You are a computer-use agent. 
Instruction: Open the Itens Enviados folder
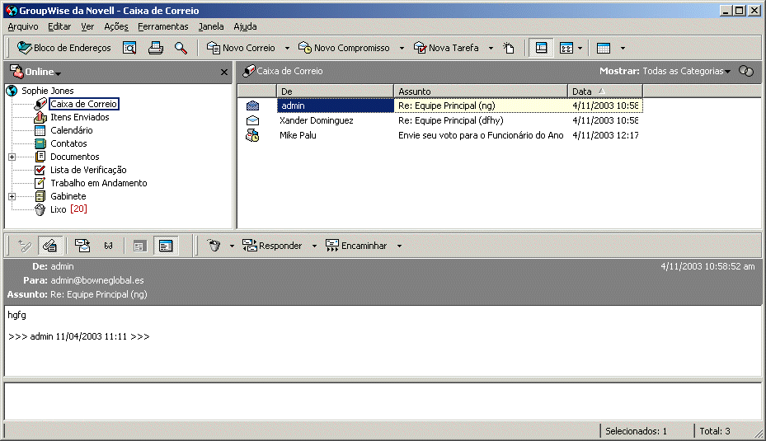click(x=80, y=117)
